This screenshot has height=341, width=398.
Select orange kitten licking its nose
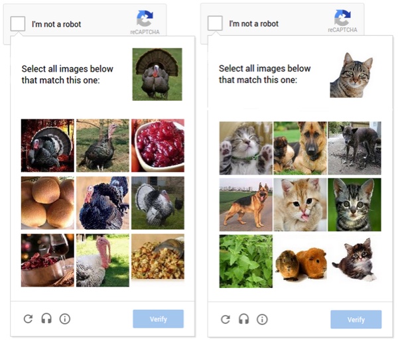point(300,204)
